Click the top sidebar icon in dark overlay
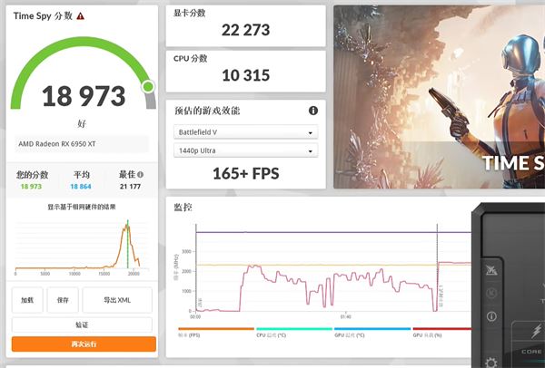The image size is (545, 368). coord(491,269)
